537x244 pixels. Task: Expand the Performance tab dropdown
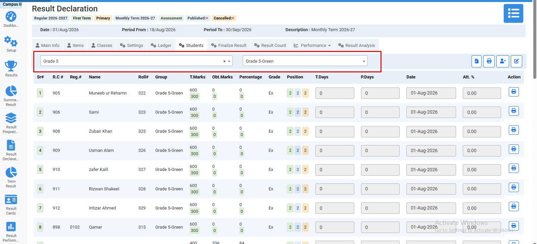[312, 45]
